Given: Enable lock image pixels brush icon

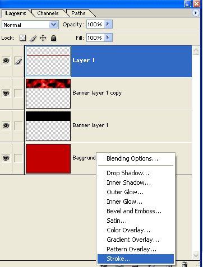Looking at the screenshot, I should (33, 38).
